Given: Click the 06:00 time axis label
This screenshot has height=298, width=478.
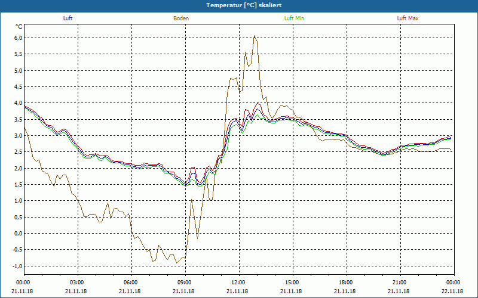Looking at the screenshot, I should coord(131,283).
